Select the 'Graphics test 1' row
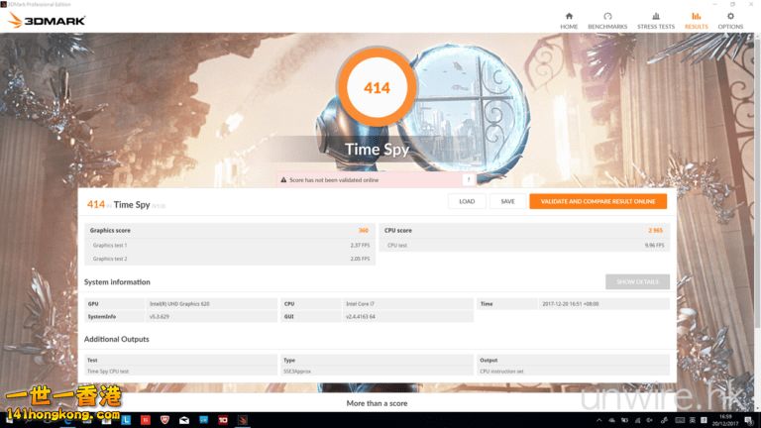This screenshot has width=761, height=428. pos(230,246)
